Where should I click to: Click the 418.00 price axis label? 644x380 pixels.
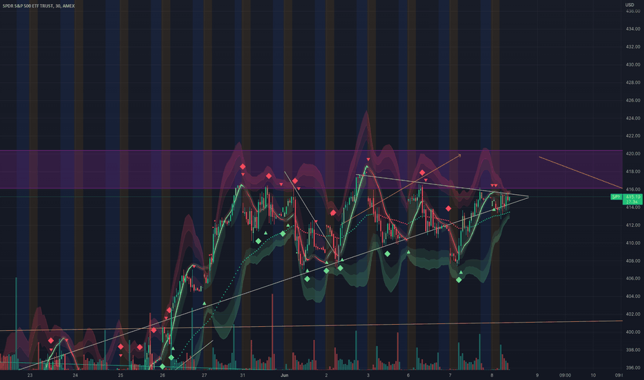[x=633, y=172]
